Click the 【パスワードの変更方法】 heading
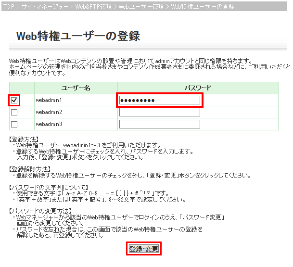 click(x=40, y=211)
